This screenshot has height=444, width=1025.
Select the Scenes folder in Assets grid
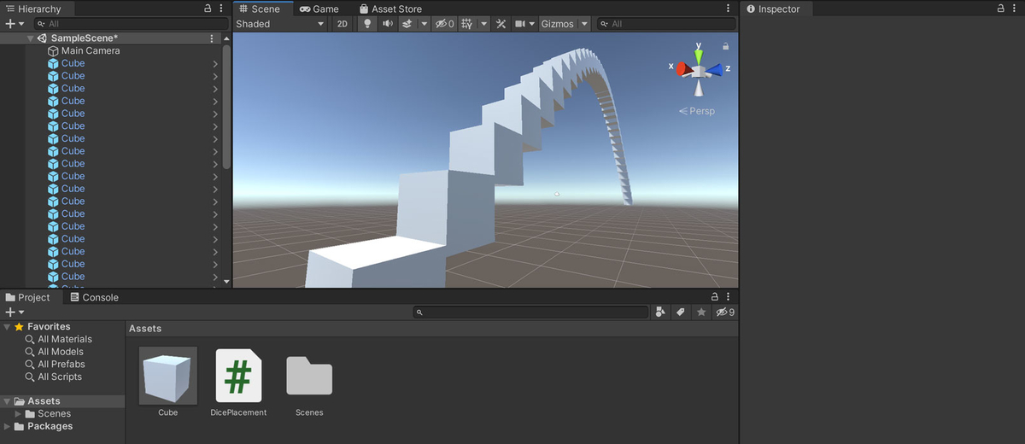[309, 376]
